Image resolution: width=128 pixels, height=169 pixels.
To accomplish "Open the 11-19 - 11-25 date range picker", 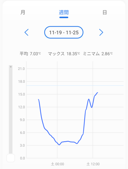I will pos(64,32).
